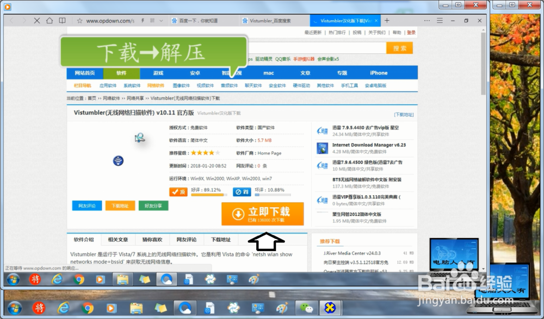The image size is (544, 319).
Task: Open the Internet Download Manager v6.23 entry
Action: (x=369, y=145)
